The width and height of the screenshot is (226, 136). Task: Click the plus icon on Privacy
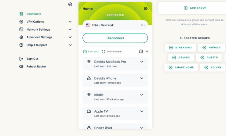tap(204, 48)
